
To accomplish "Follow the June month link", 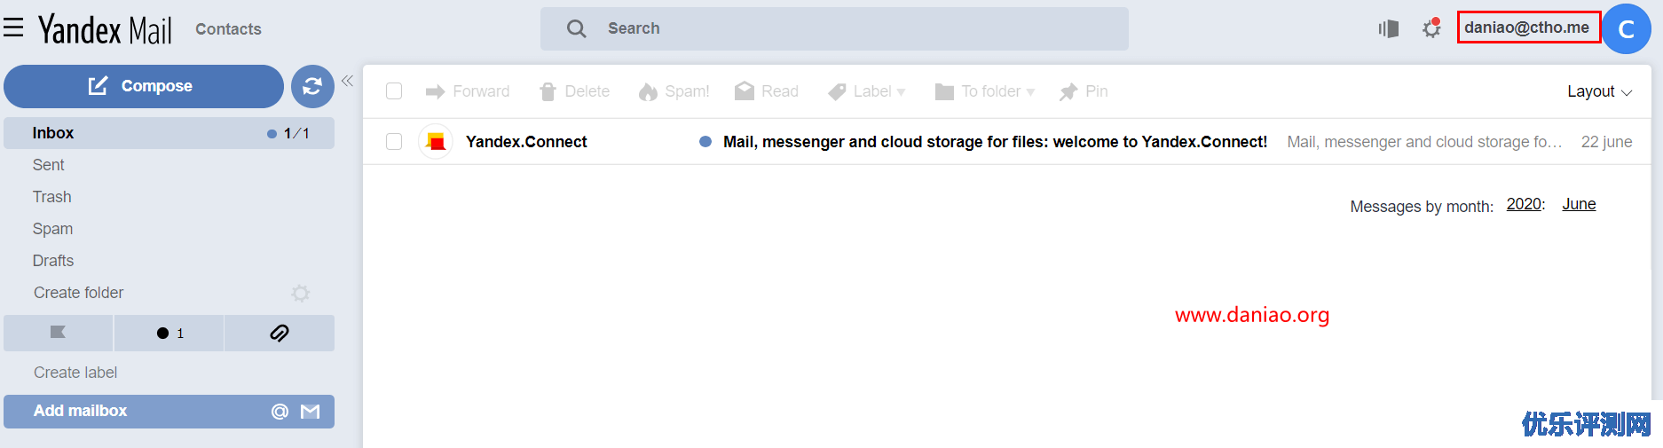I will (x=1579, y=204).
